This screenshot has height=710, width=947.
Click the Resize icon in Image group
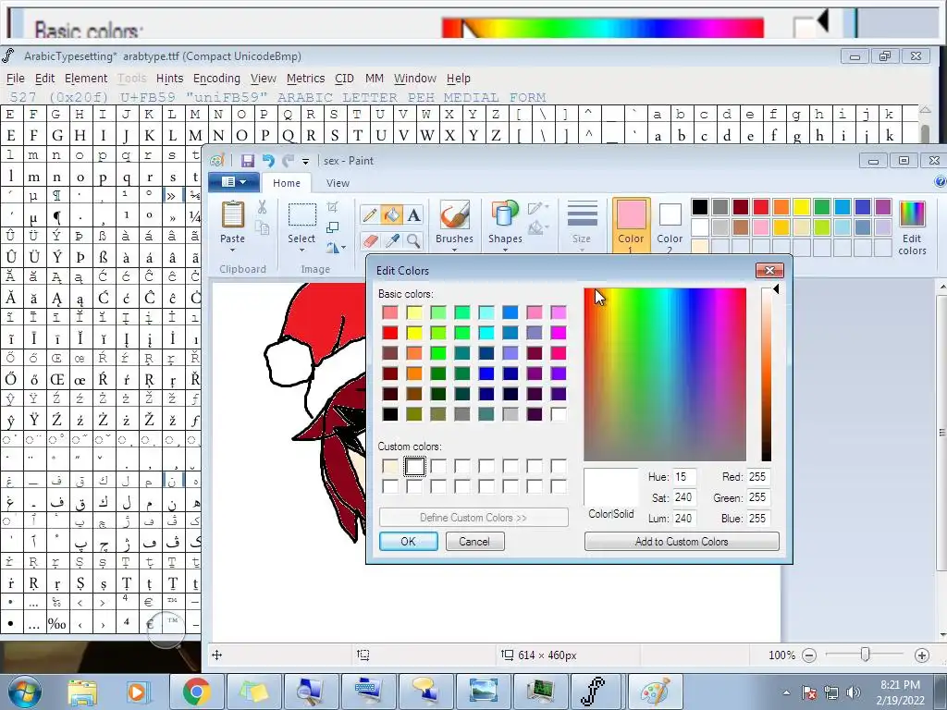pos(332,227)
